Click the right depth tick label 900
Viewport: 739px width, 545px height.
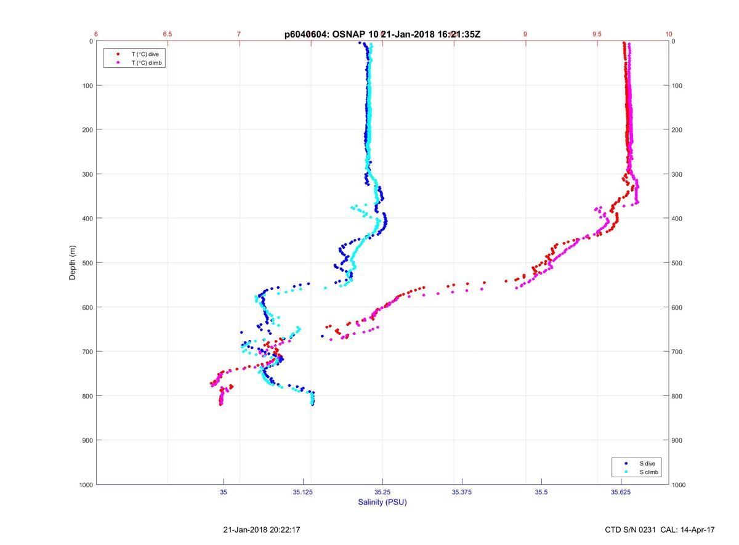coord(678,440)
